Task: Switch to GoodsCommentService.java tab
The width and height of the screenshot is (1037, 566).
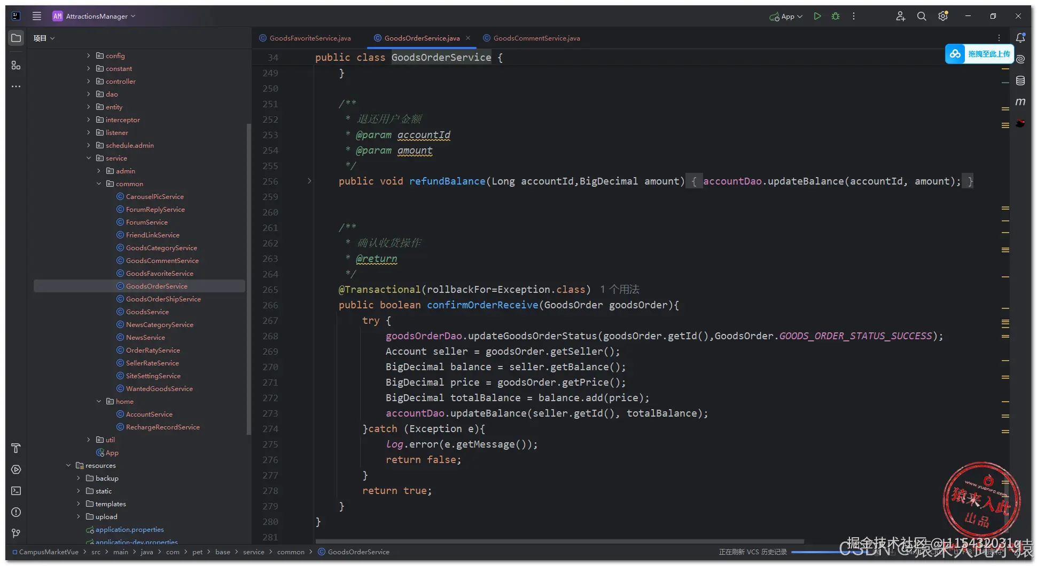Action: [532, 38]
